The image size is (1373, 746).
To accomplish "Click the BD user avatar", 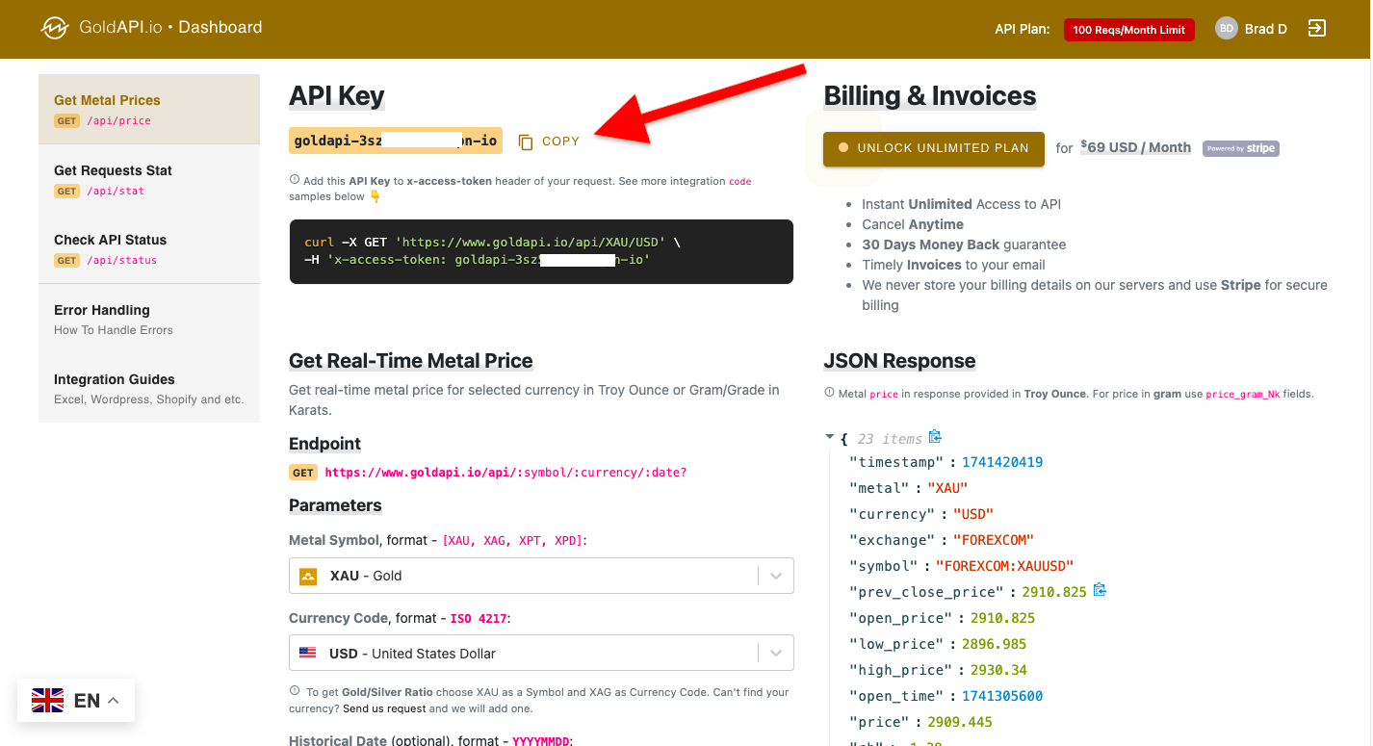I will point(1226,29).
